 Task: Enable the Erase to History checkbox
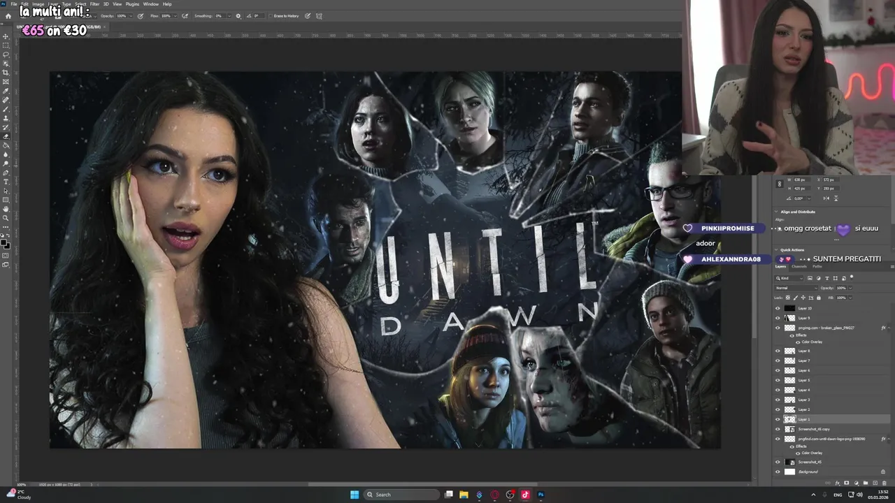(271, 16)
